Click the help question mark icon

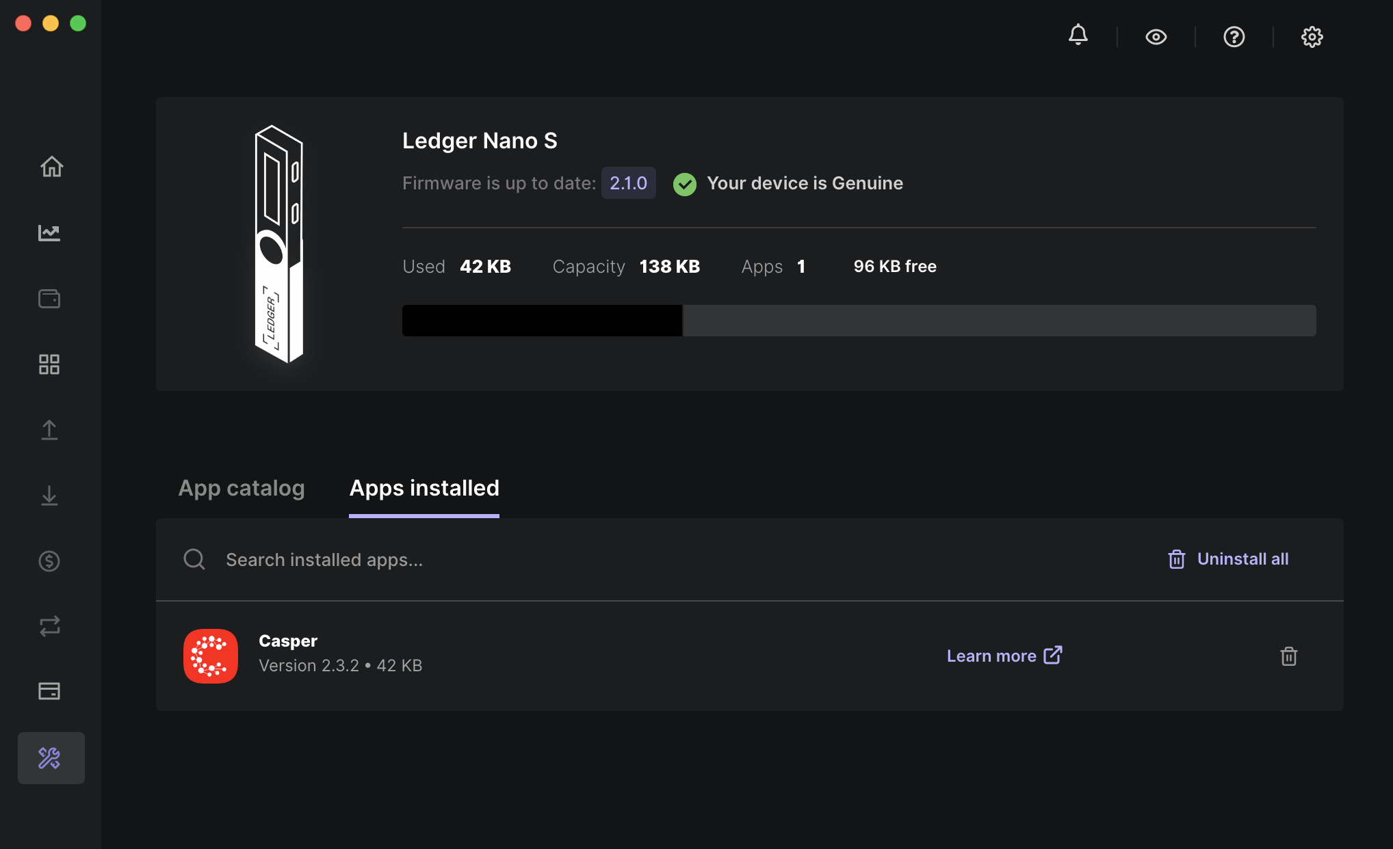coord(1233,37)
